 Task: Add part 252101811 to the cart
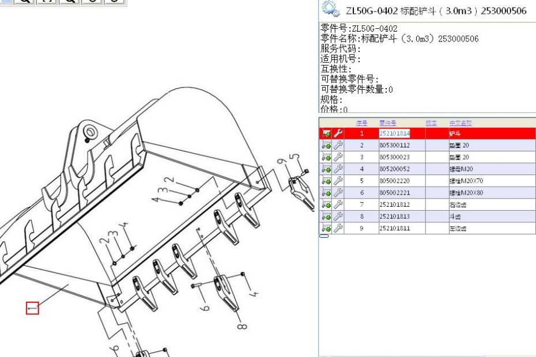click(x=326, y=228)
